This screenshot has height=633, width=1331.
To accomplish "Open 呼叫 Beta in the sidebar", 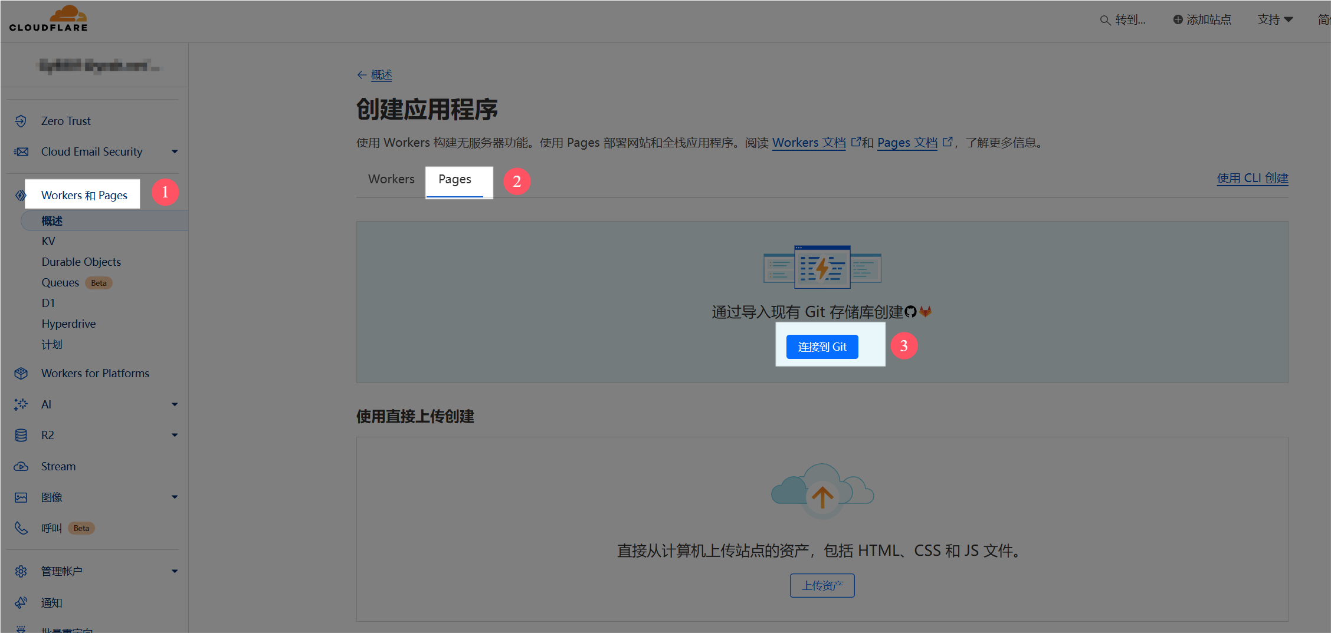I will (x=68, y=528).
